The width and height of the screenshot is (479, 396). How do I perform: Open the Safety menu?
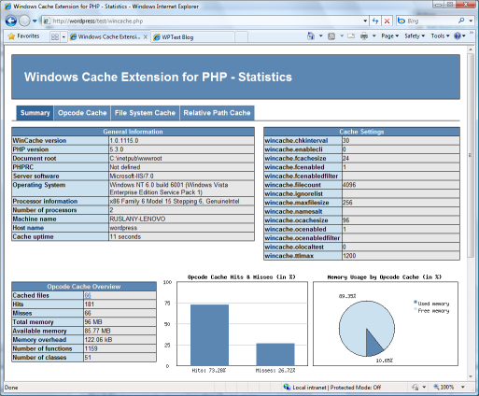coord(415,36)
